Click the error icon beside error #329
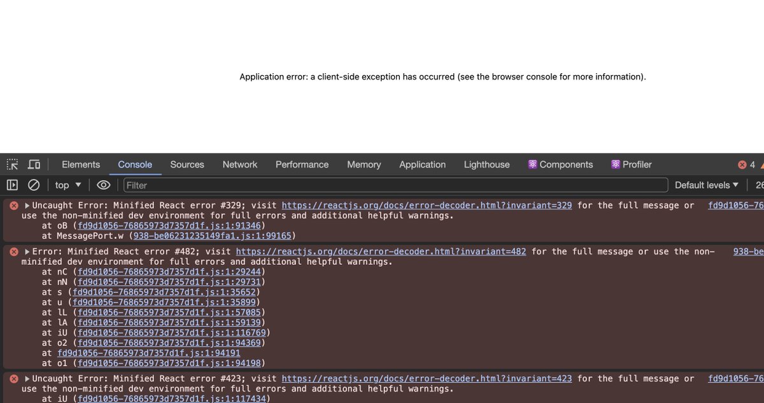Screen dimensions: 764x403 tap(14, 206)
